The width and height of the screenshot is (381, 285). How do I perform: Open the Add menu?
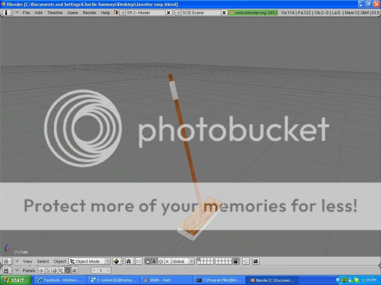(x=38, y=13)
